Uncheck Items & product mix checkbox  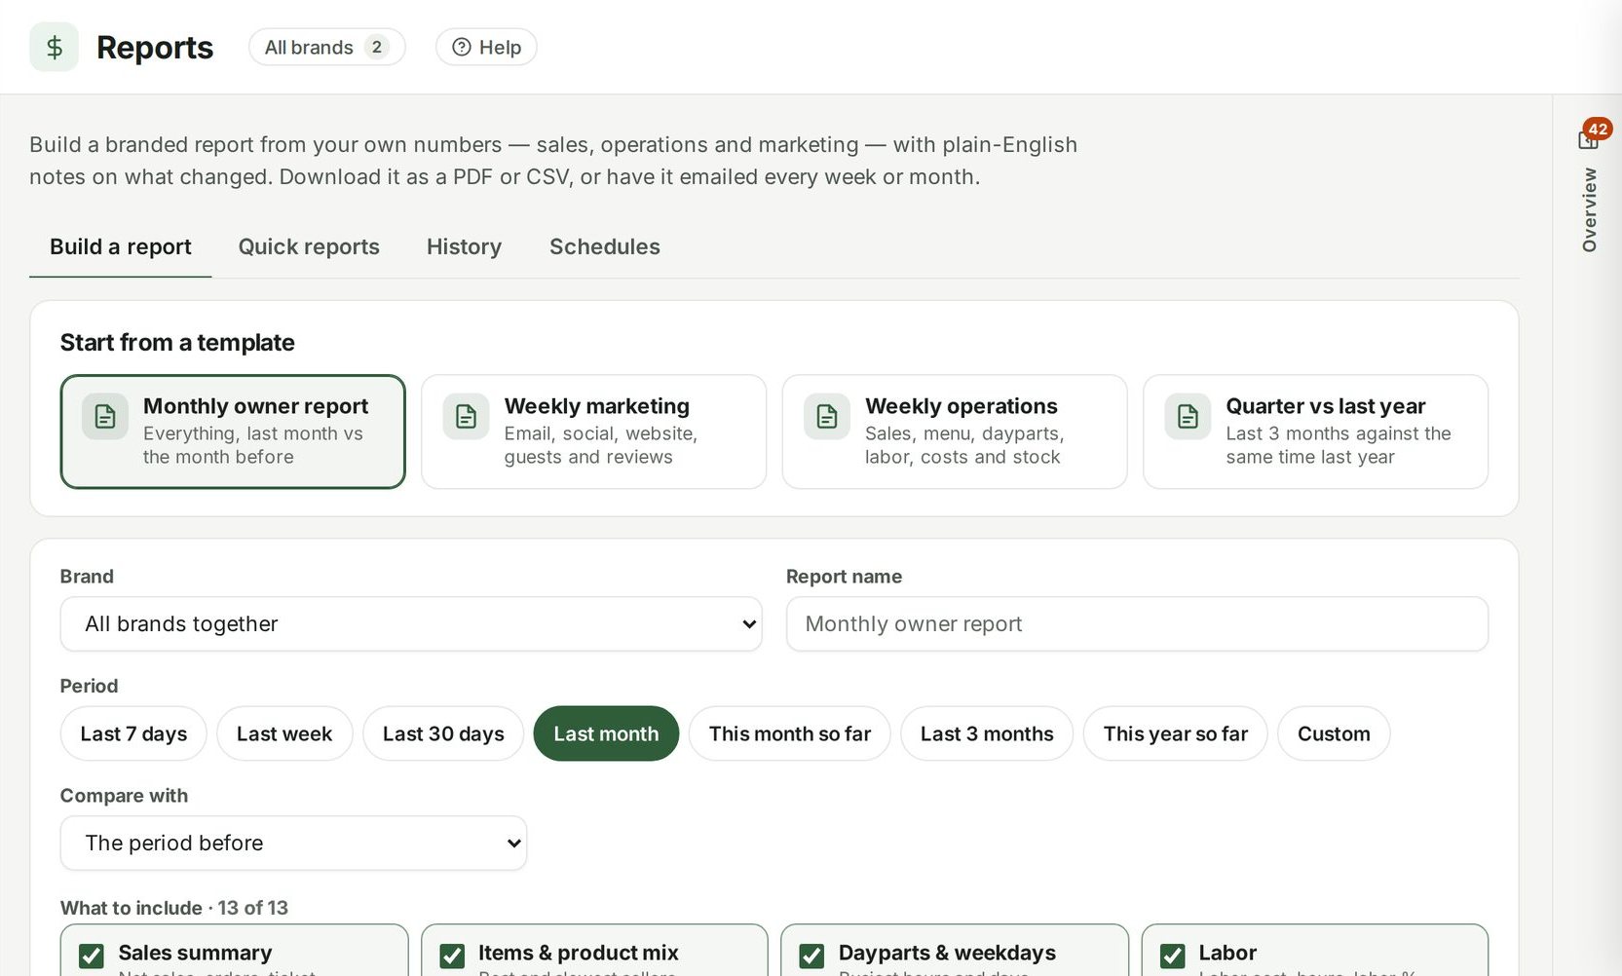click(452, 956)
